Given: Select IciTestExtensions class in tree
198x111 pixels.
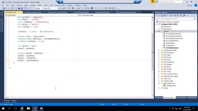Looking at the screenshot, I should [172, 48].
